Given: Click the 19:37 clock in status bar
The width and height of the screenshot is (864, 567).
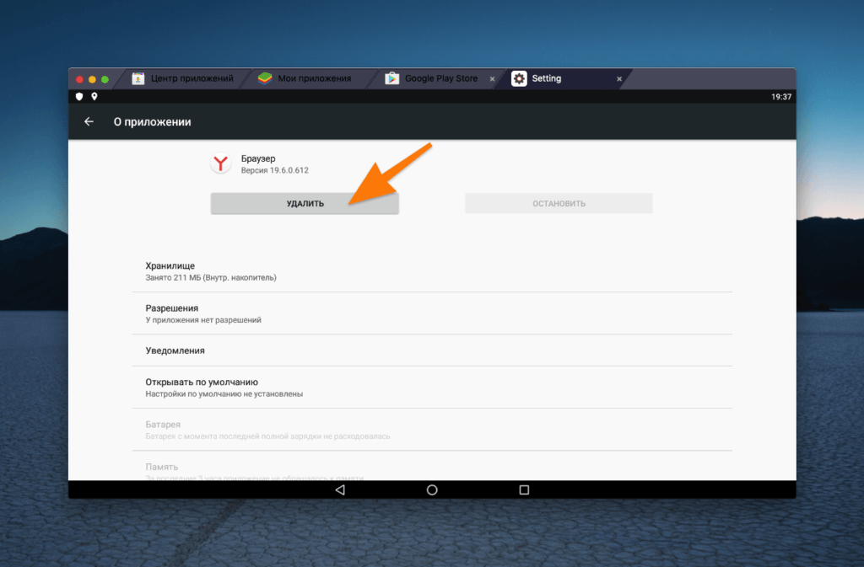Looking at the screenshot, I should tap(780, 97).
